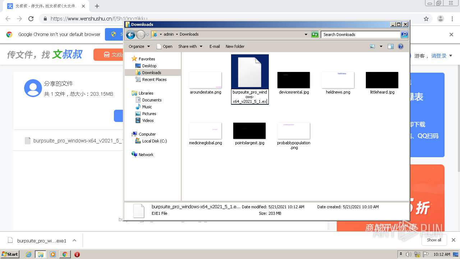The height and width of the screenshot is (259, 460).
Task: Open the address bar history dropdown arrow
Action: 306,35
